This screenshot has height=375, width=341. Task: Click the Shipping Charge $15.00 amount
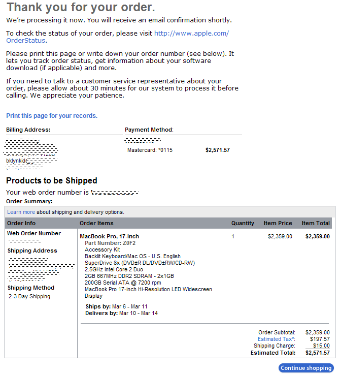[320, 346]
